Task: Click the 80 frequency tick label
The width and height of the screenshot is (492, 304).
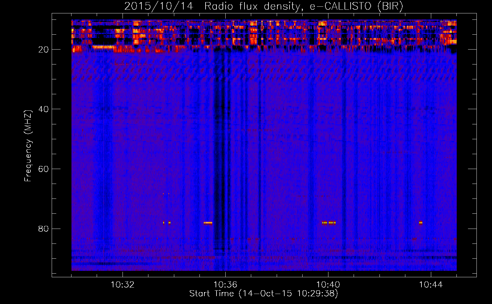Action: (43, 229)
